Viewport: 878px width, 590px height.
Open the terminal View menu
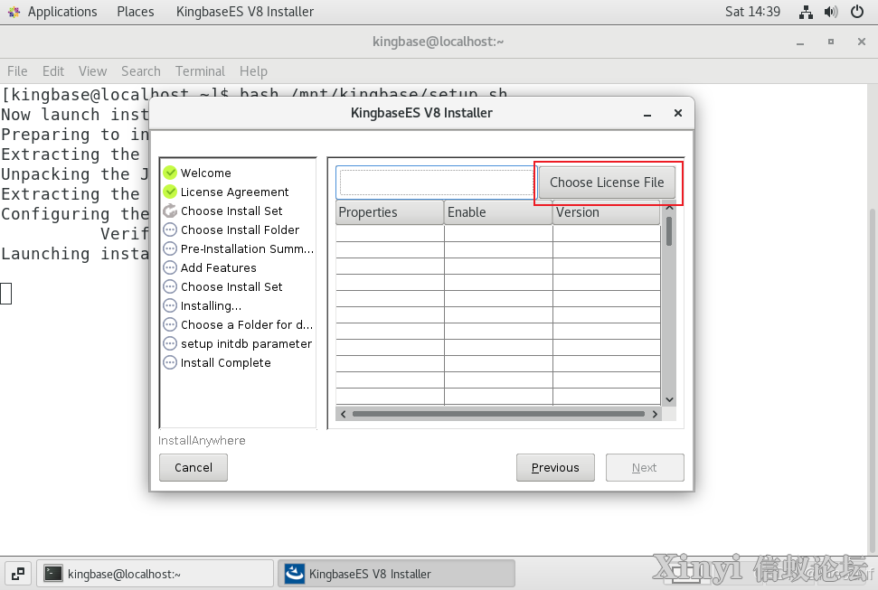92,71
